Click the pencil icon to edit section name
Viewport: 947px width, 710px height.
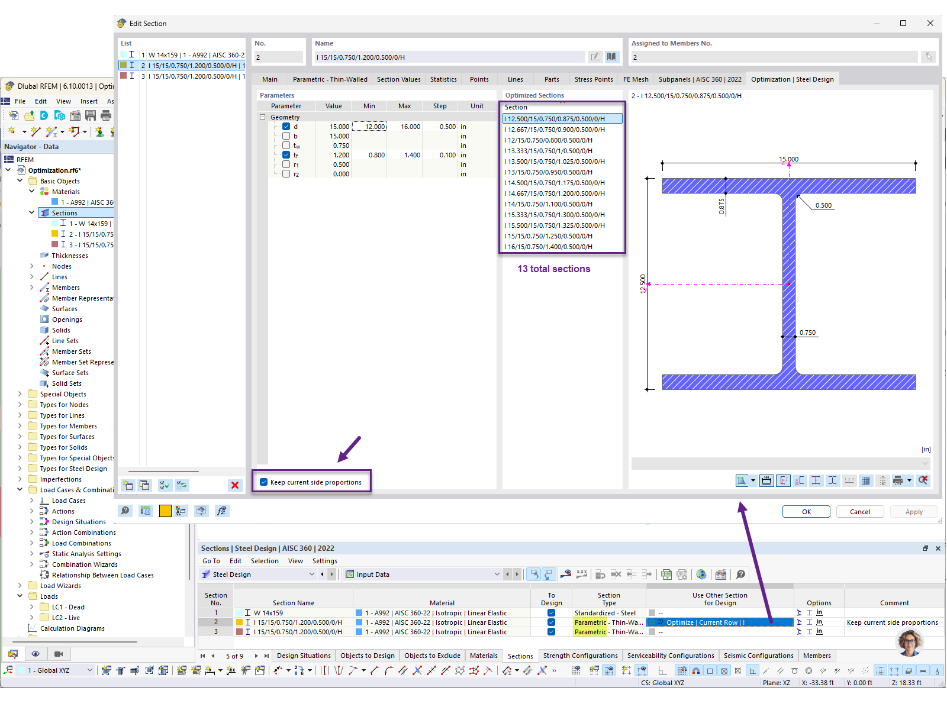click(x=595, y=56)
